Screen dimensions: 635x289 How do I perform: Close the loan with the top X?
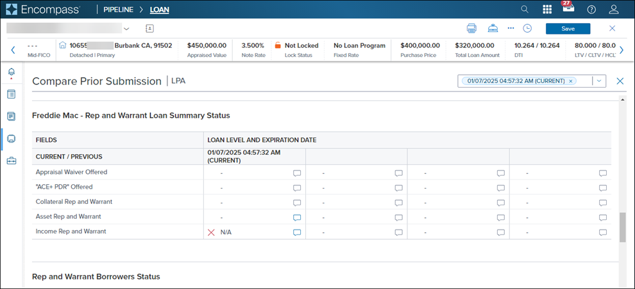pos(613,28)
